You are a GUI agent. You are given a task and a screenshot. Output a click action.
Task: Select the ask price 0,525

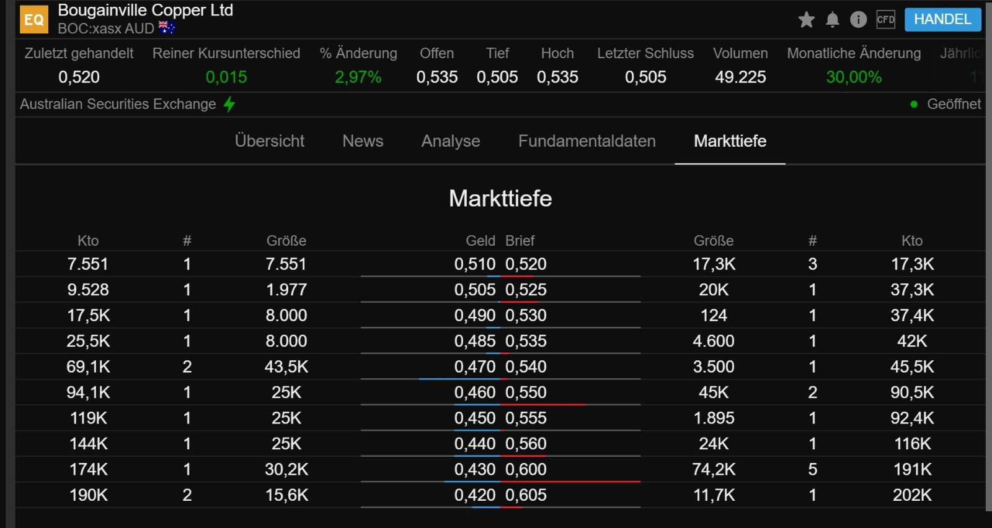pos(526,290)
